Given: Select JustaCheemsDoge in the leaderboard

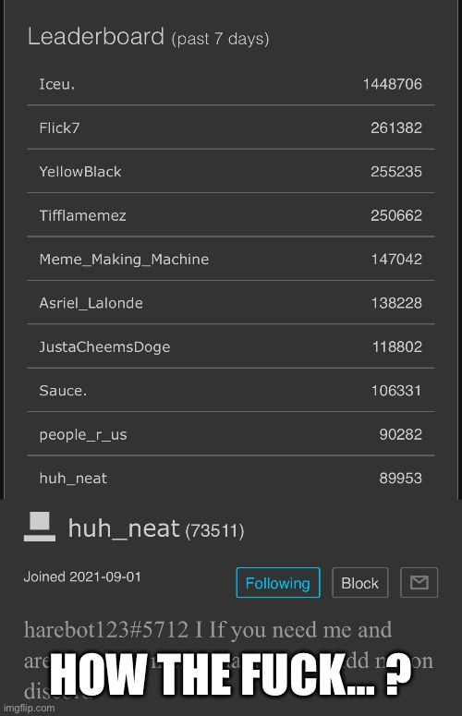Looking at the screenshot, I should click(x=231, y=346).
